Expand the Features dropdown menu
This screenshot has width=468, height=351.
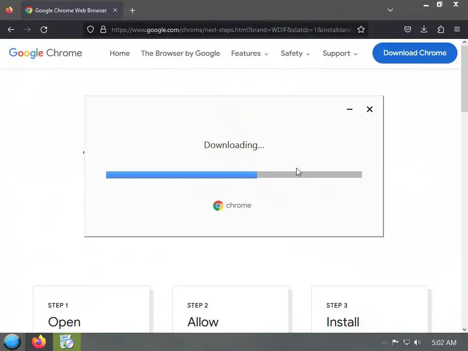pyautogui.click(x=250, y=53)
